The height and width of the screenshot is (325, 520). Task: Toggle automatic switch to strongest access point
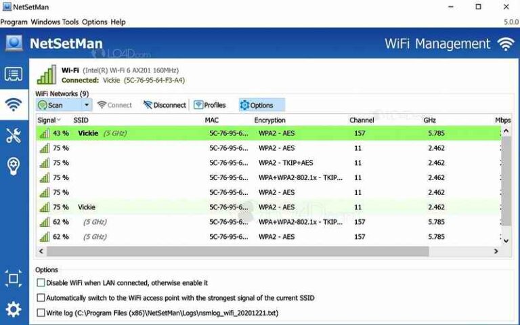pyautogui.click(x=41, y=297)
